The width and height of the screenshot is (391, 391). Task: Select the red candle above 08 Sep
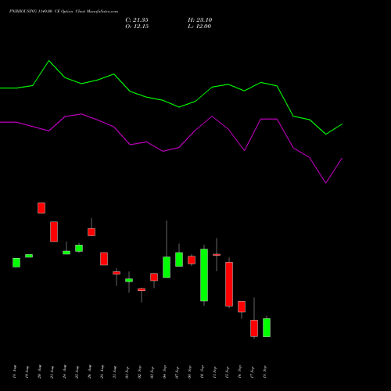click(192, 260)
